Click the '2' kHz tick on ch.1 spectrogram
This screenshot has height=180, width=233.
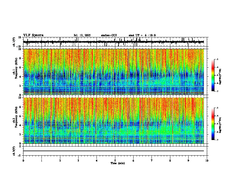[x=21, y=86]
